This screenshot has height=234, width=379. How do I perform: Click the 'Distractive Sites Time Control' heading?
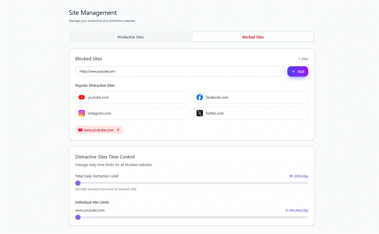click(105, 157)
